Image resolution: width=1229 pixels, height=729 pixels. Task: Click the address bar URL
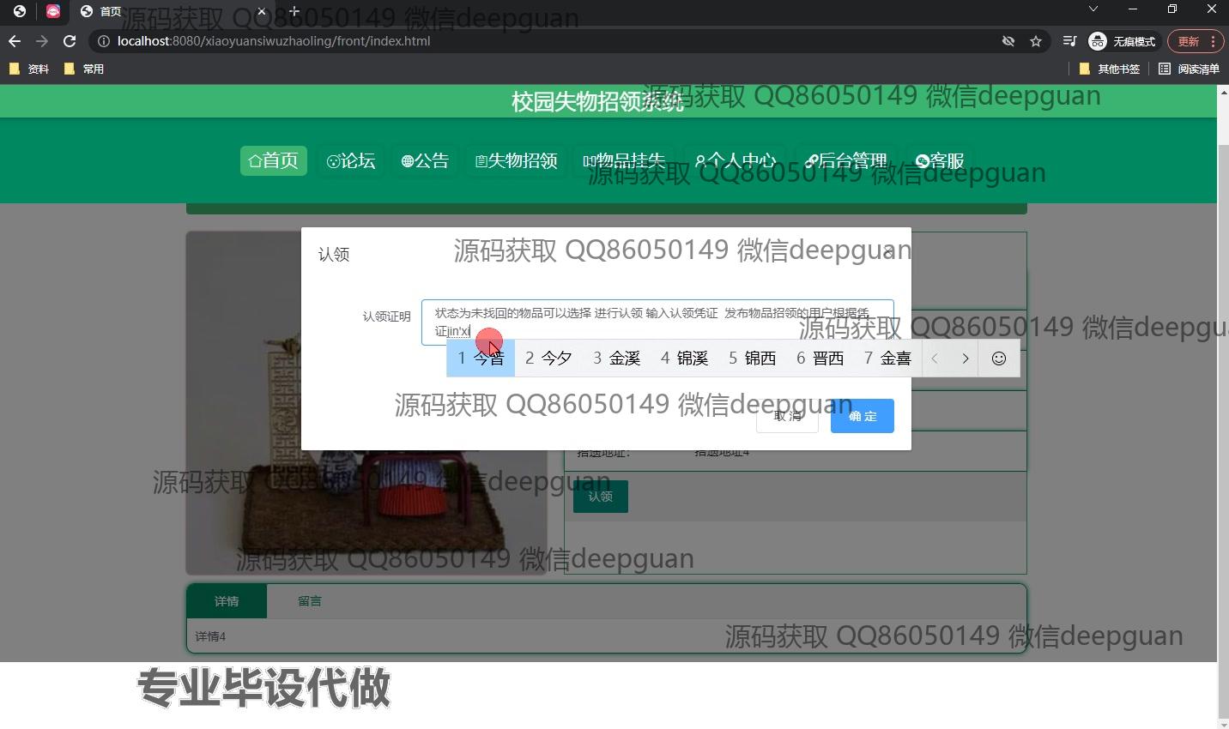point(274,41)
